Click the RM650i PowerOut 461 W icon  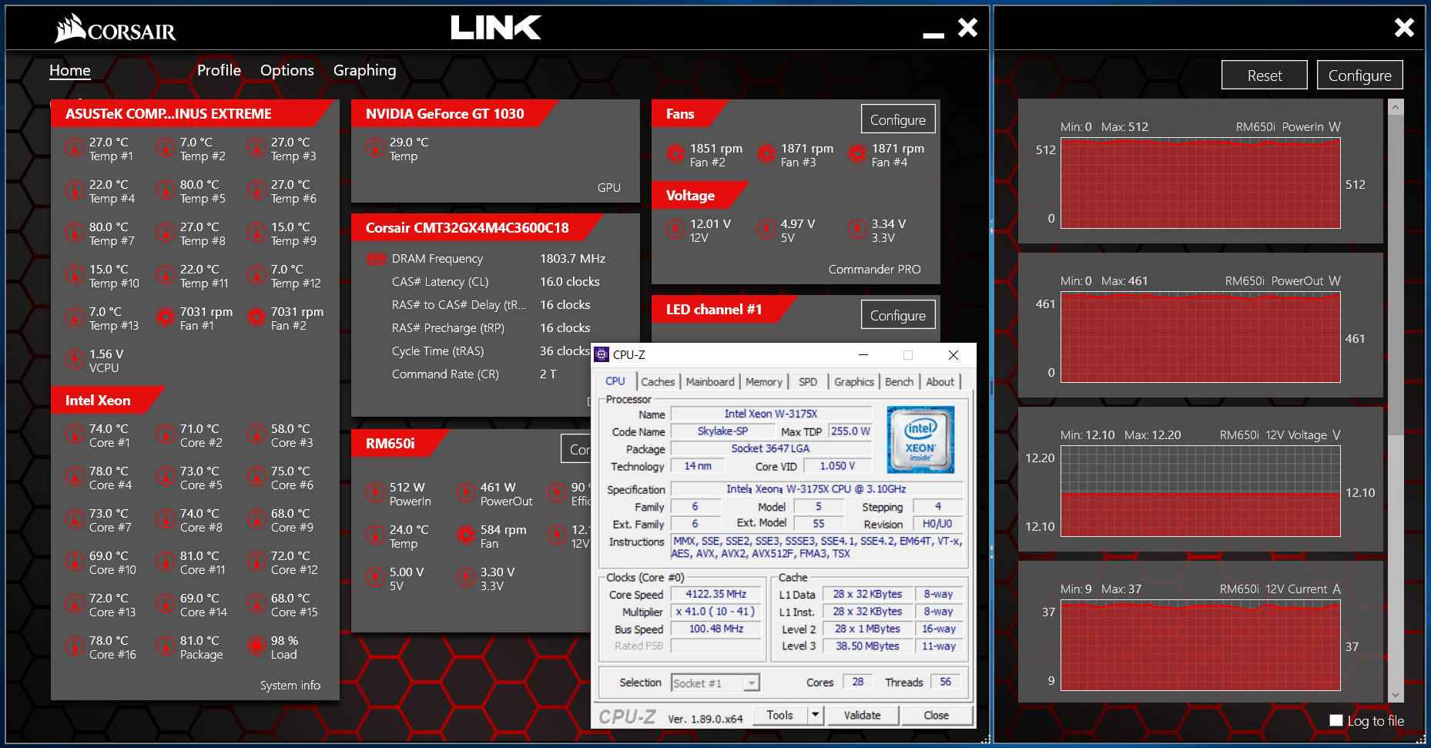[x=466, y=492]
